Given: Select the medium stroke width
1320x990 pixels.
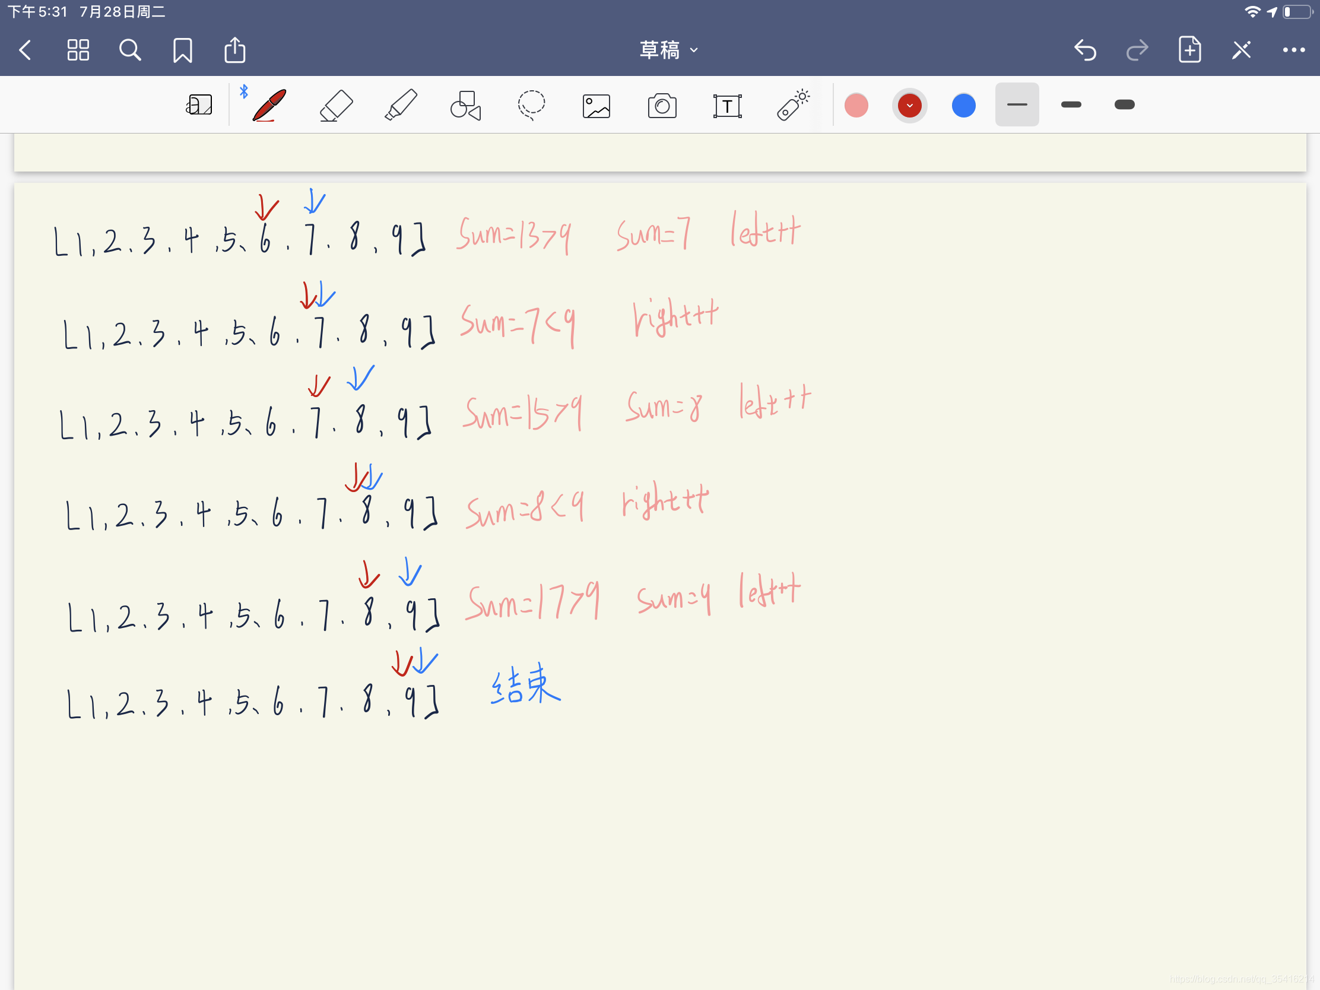Looking at the screenshot, I should coord(1071,104).
